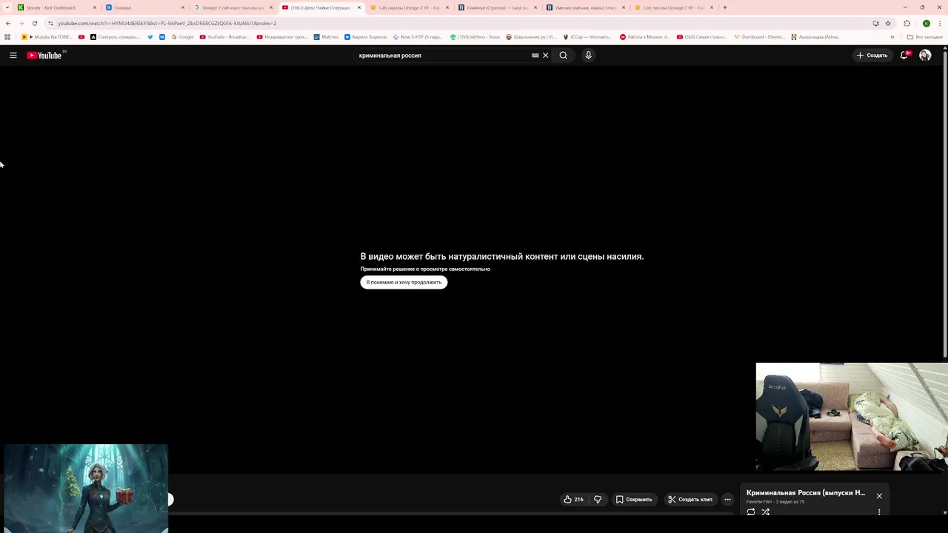
Task: Switch to the lineage 2 саб класс Google tab
Action: (232, 7)
